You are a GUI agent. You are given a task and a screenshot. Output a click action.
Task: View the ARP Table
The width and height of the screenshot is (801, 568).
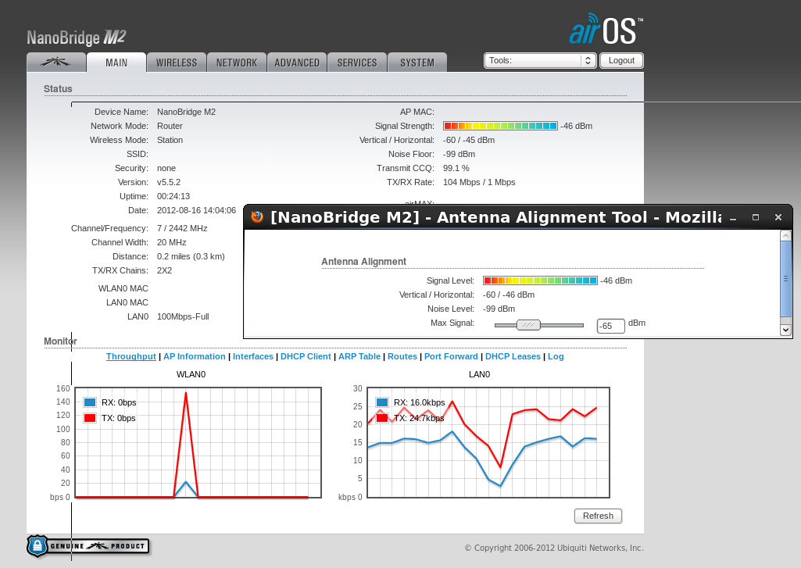pyautogui.click(x=359, y=356)
